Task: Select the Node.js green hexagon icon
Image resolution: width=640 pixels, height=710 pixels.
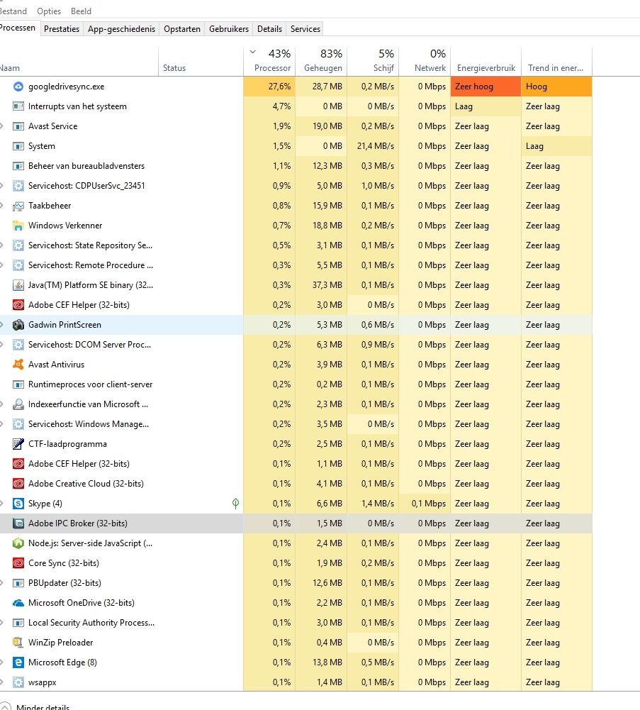Action: [18, 543]
